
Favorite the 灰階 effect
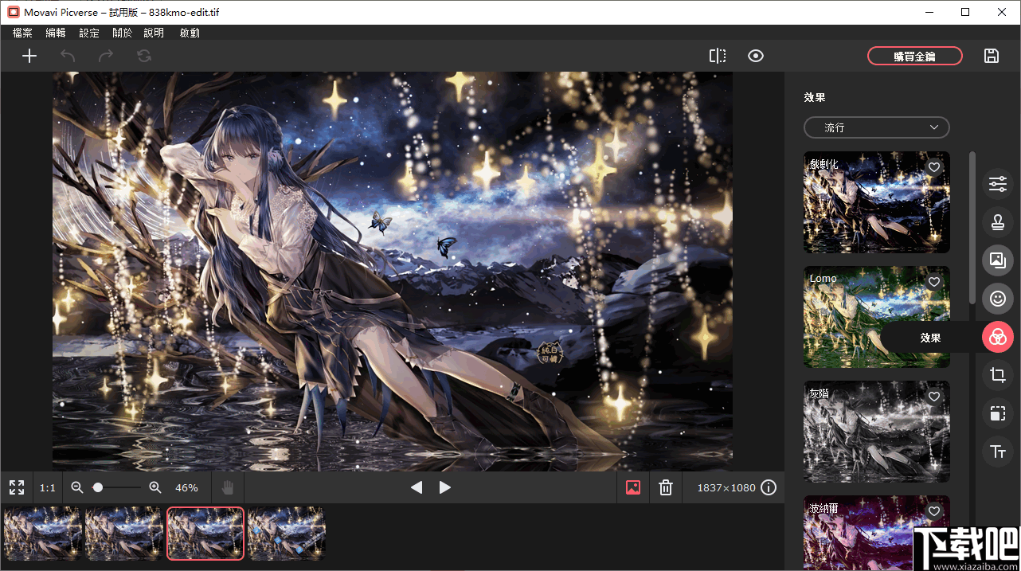(x=935, y=397)
